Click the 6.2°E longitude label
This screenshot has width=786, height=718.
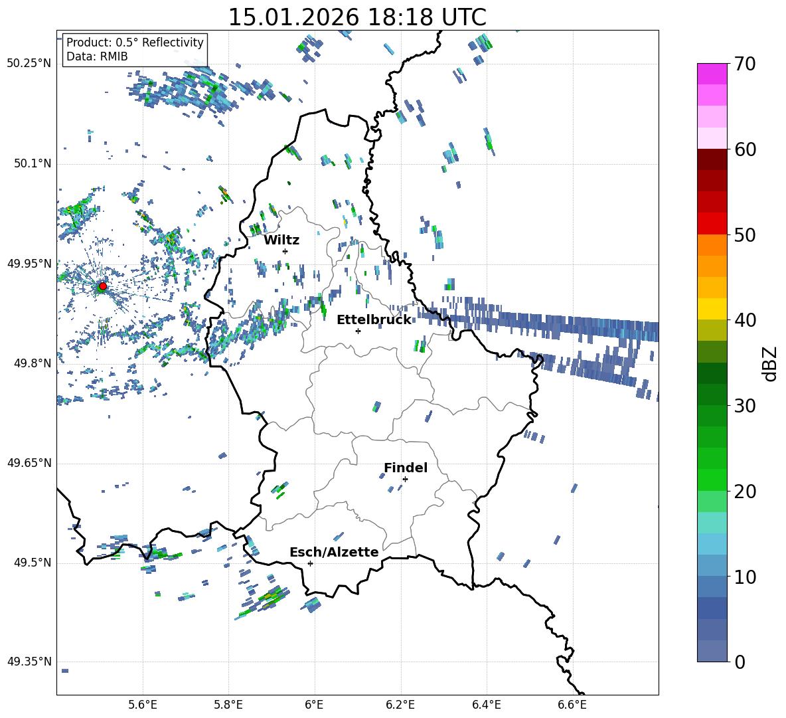[x=400, y=705]
